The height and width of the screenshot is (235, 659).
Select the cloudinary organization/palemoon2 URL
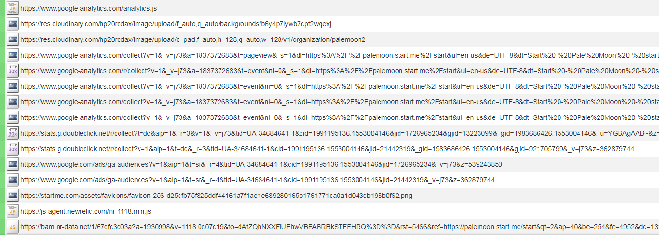point(193,39)
